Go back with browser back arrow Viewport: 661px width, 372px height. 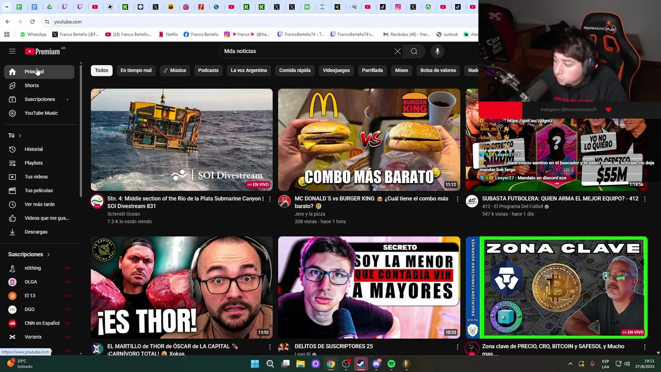point(7,22)
